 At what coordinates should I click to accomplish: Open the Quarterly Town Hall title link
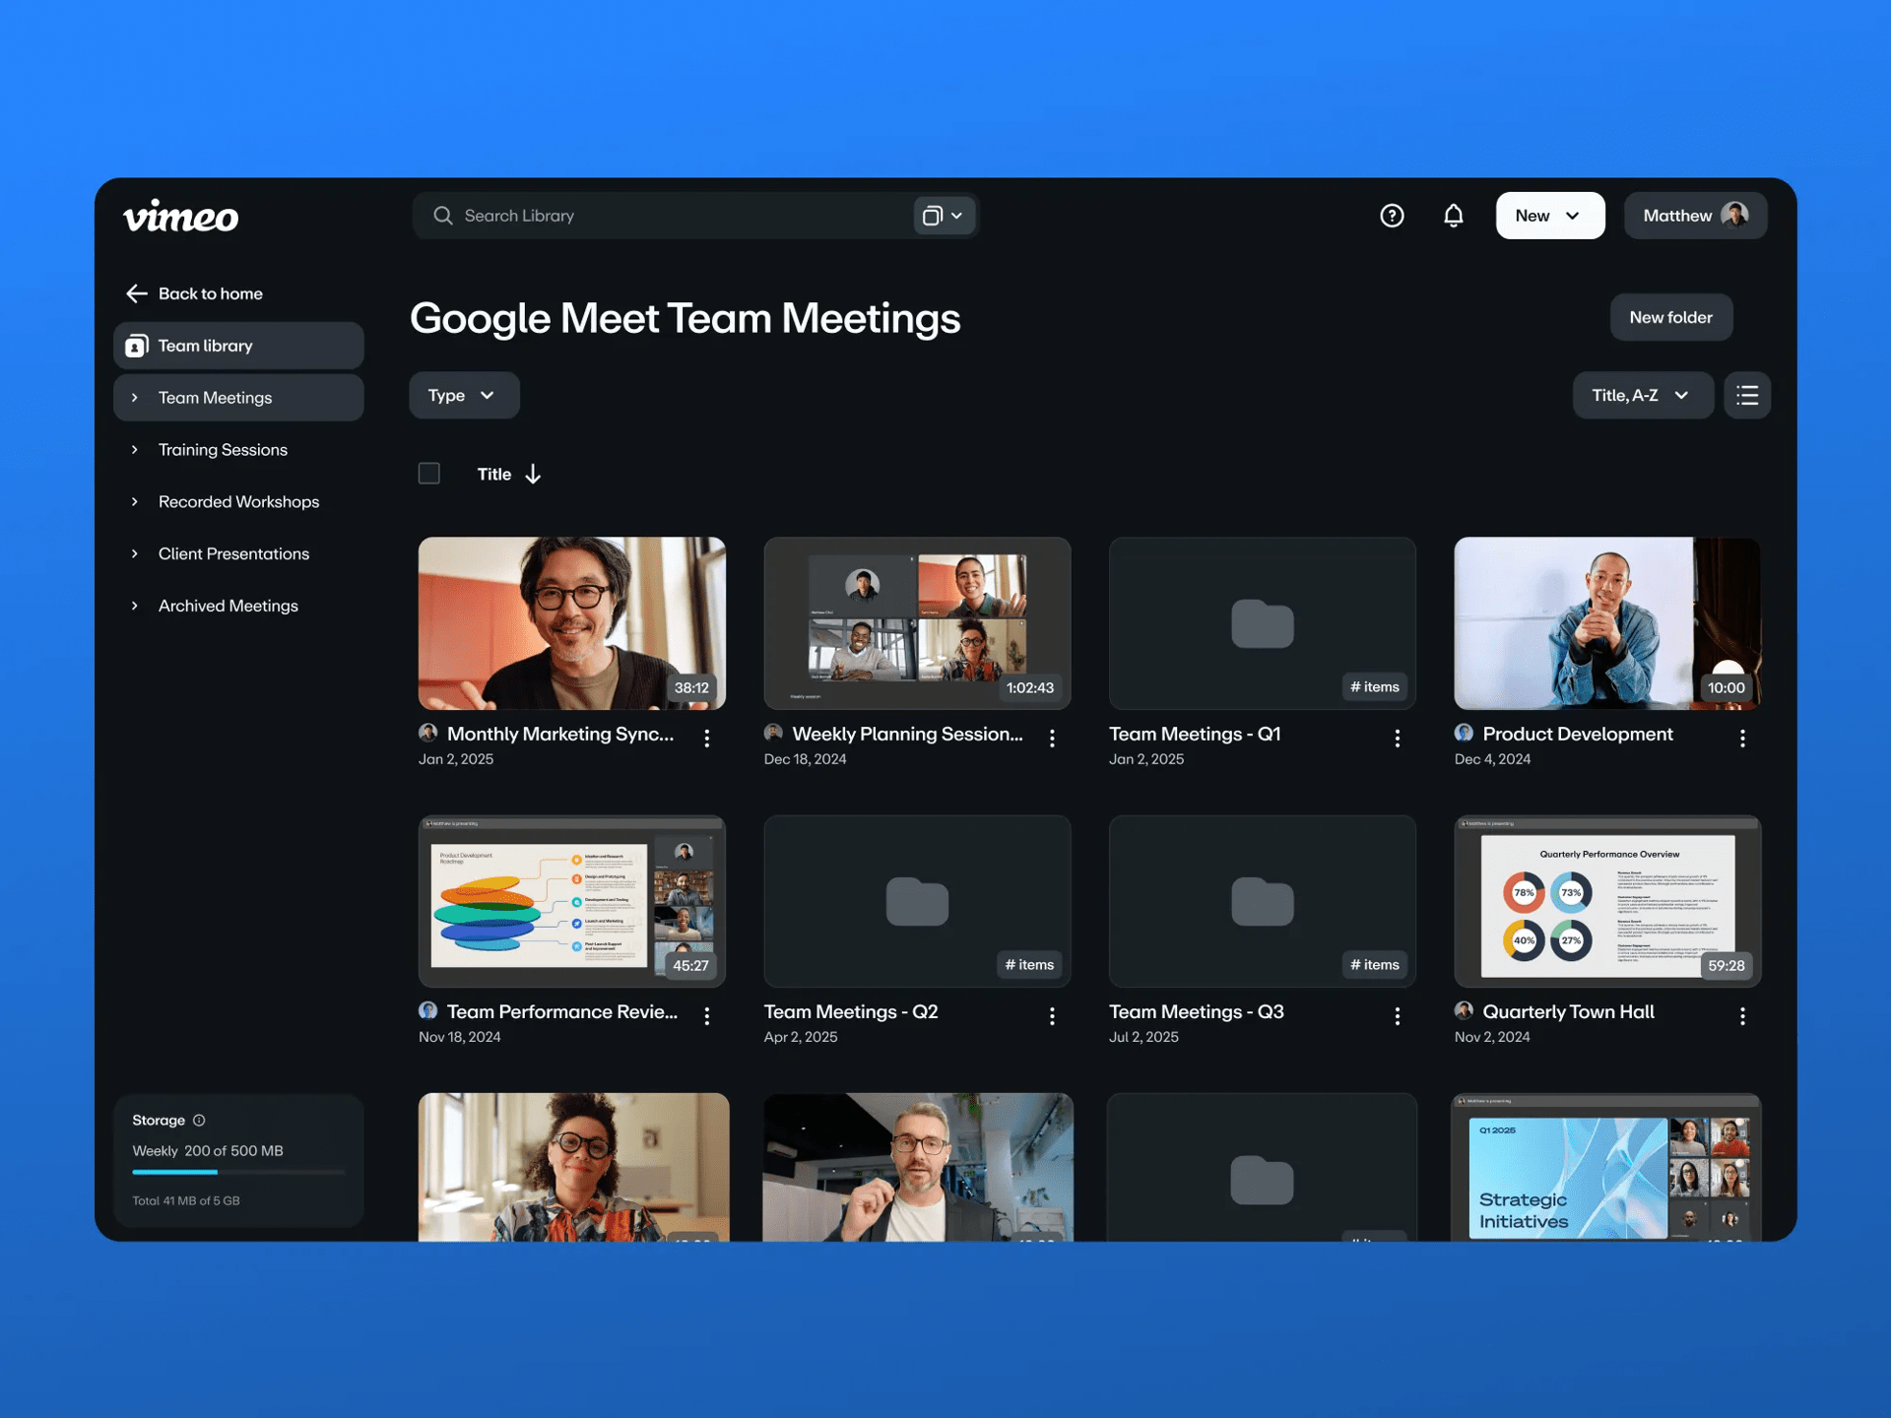(1568, 1011)
